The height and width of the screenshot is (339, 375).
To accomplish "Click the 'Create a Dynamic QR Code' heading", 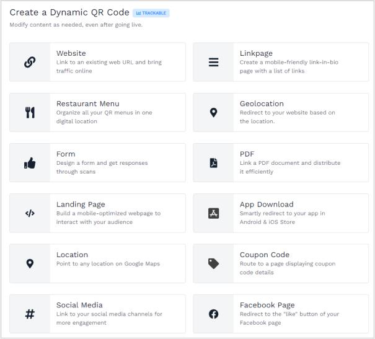I will tap(69, 12).
